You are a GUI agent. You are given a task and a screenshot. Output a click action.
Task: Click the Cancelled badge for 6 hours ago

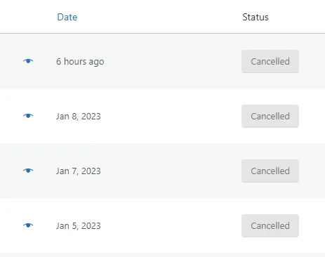(270, 61)
